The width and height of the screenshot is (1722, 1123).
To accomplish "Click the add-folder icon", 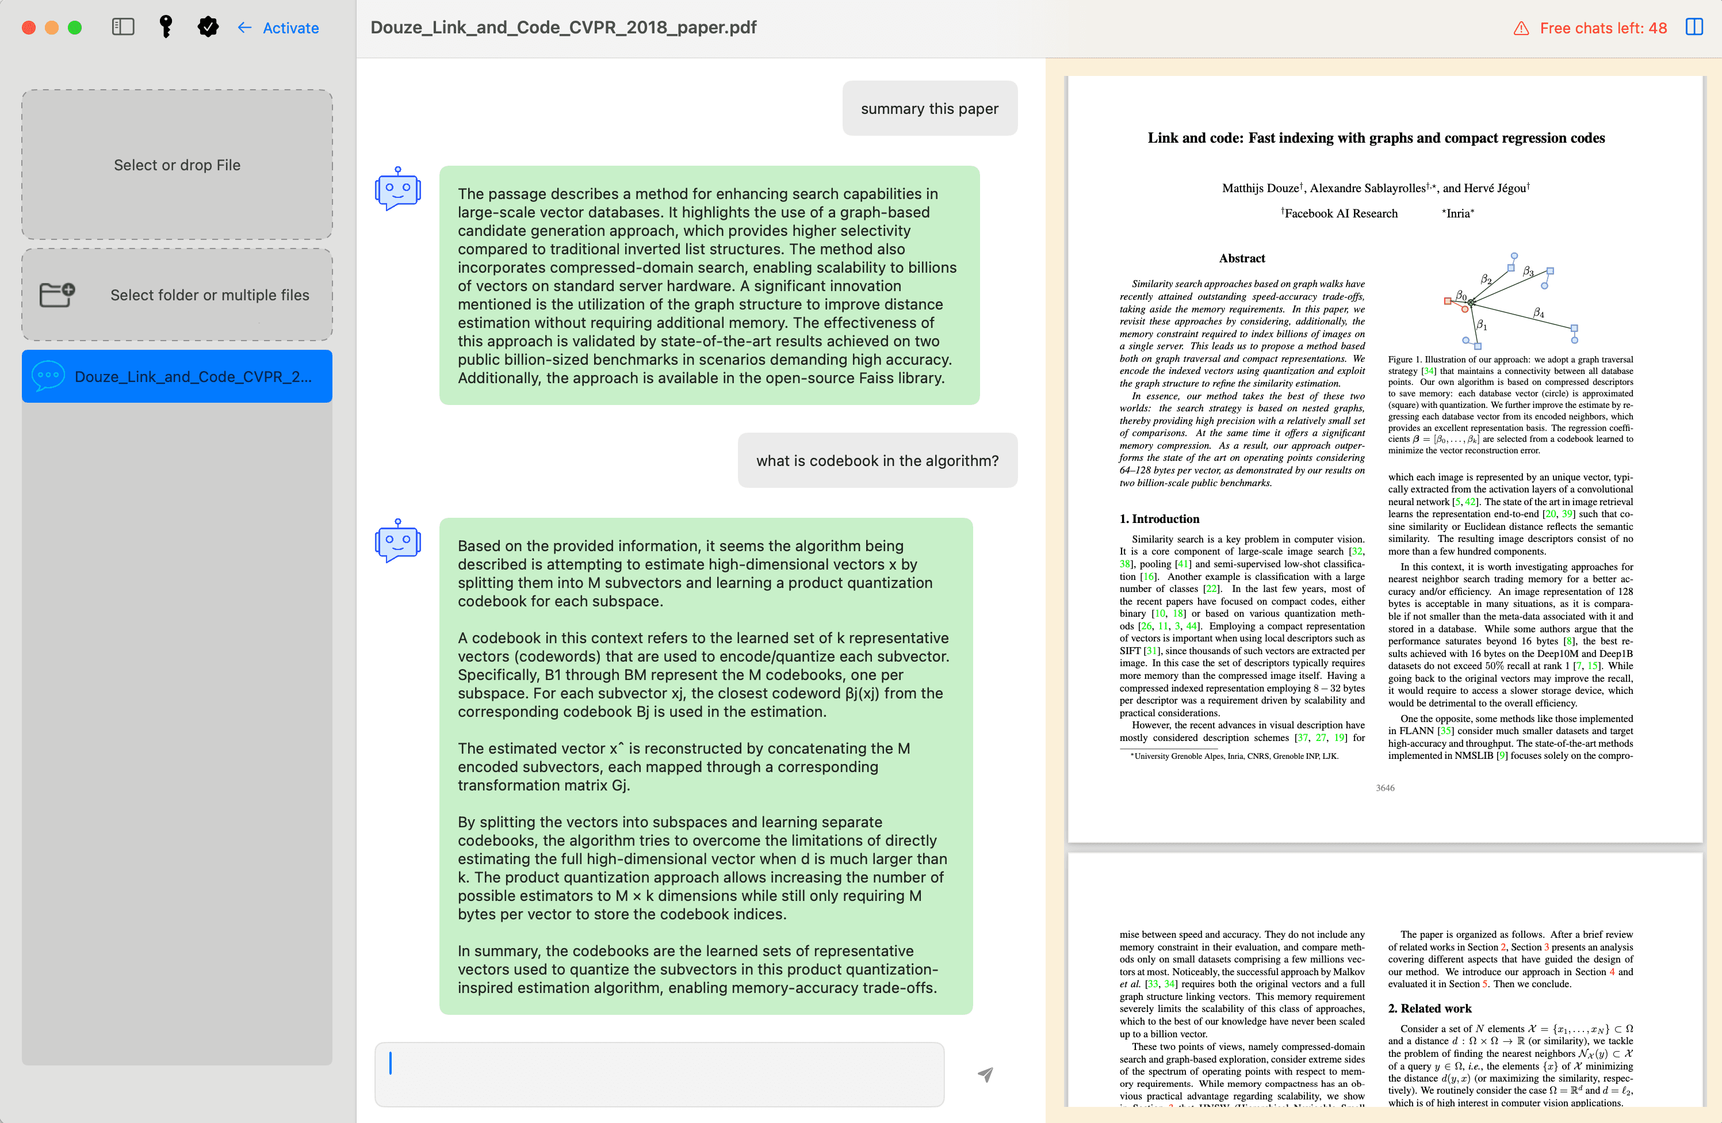I will (x=57, y=295).
